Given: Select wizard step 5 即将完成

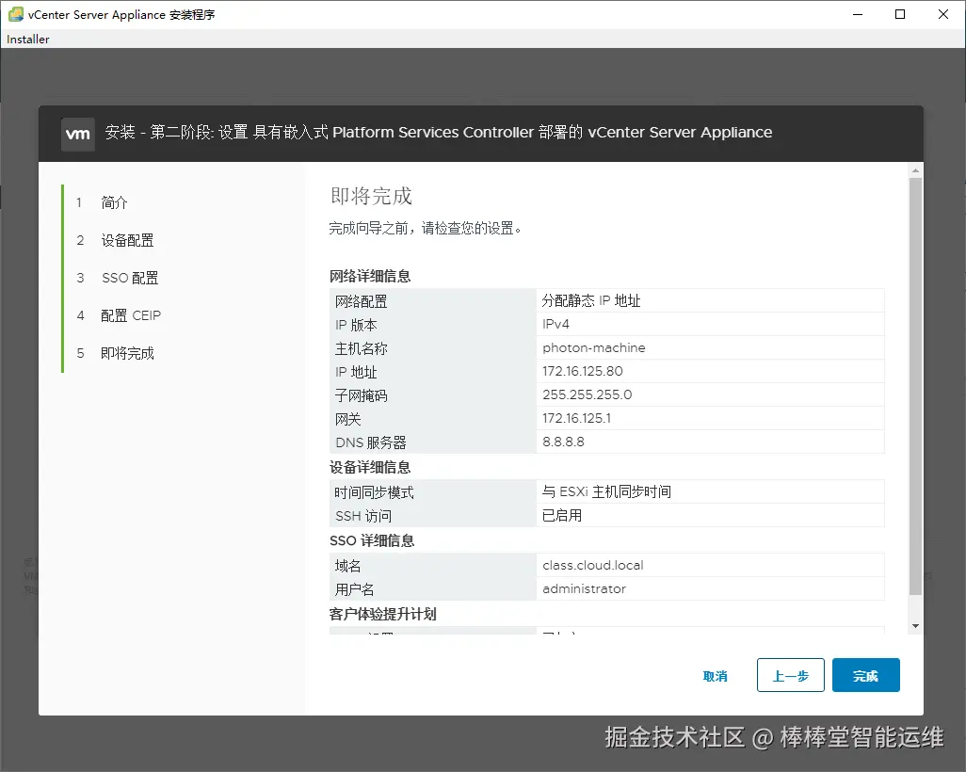Looking at the screenshot, I should click(x=127, y=353).
